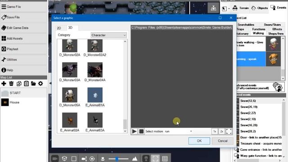Viewport: 288px width, 162px height.
Task: Open the Game File menu
Action: 23,7
